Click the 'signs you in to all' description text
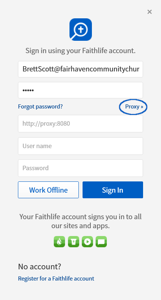Screen dimensions: 161x300 pos(115,217)
